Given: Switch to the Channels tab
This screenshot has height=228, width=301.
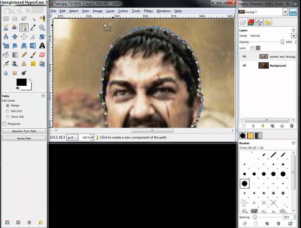Looking at the screenshot, I should (x=251, y=22).
